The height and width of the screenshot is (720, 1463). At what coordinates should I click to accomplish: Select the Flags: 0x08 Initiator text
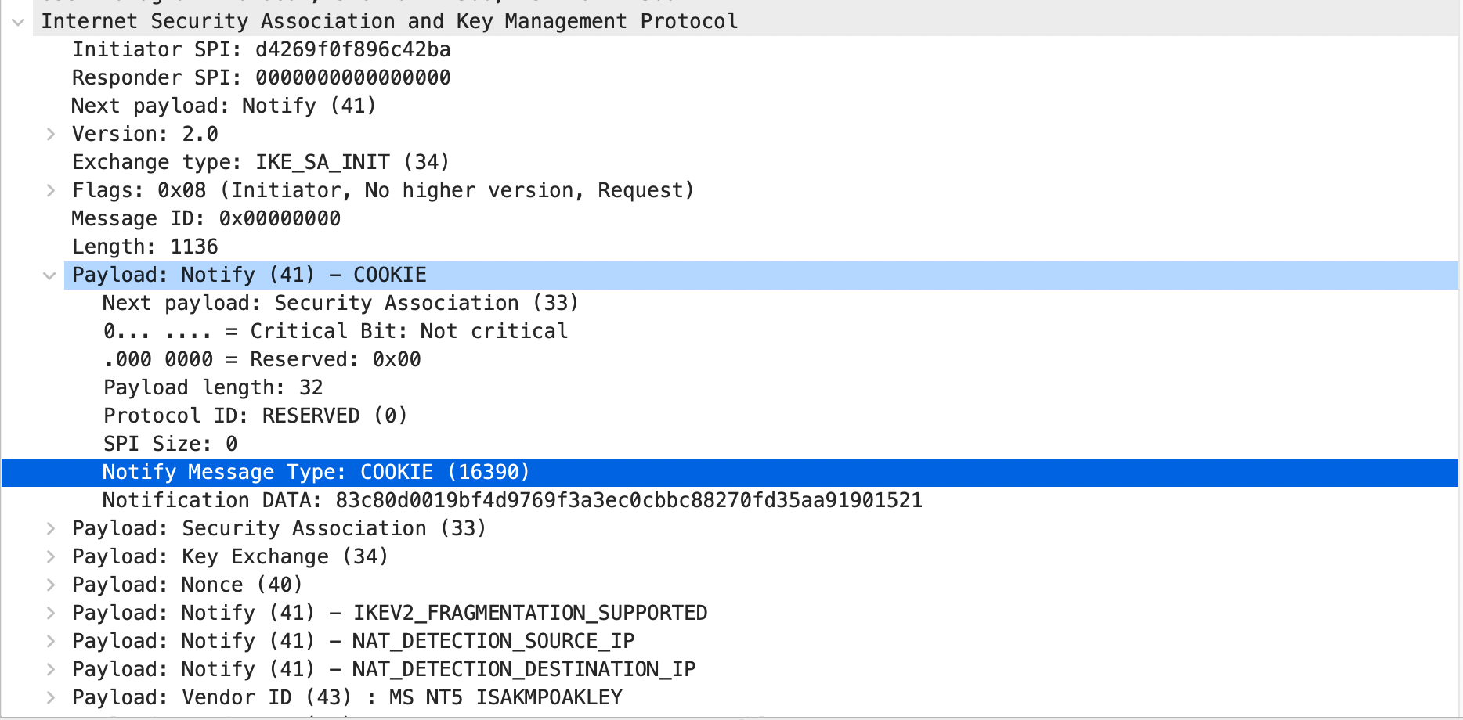coord(383,191)
